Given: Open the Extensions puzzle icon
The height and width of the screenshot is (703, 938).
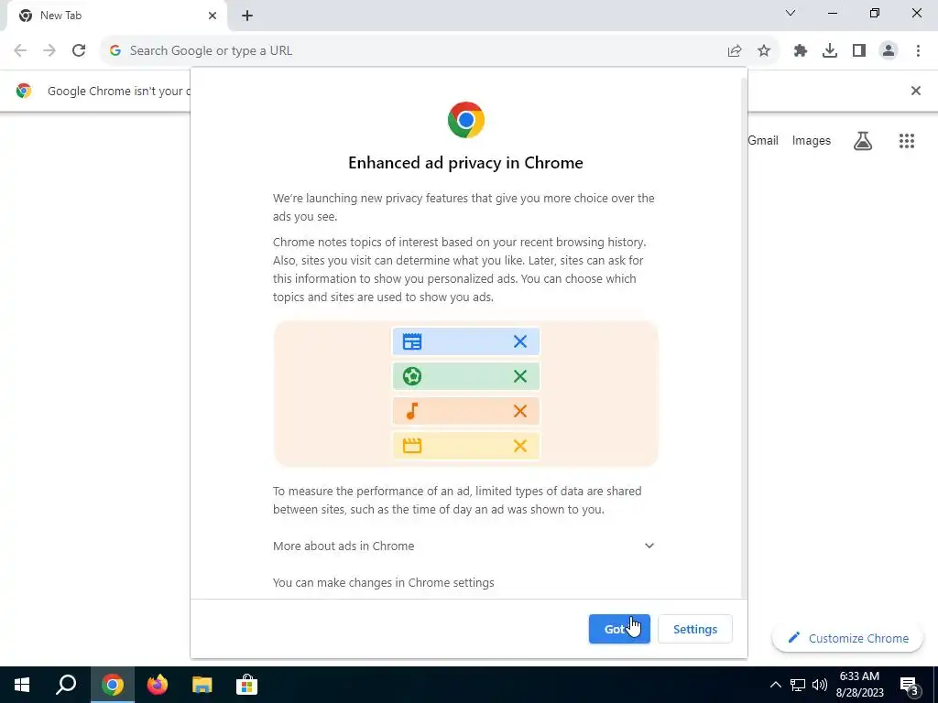Looking at the screenshot, I should point(801,51).
